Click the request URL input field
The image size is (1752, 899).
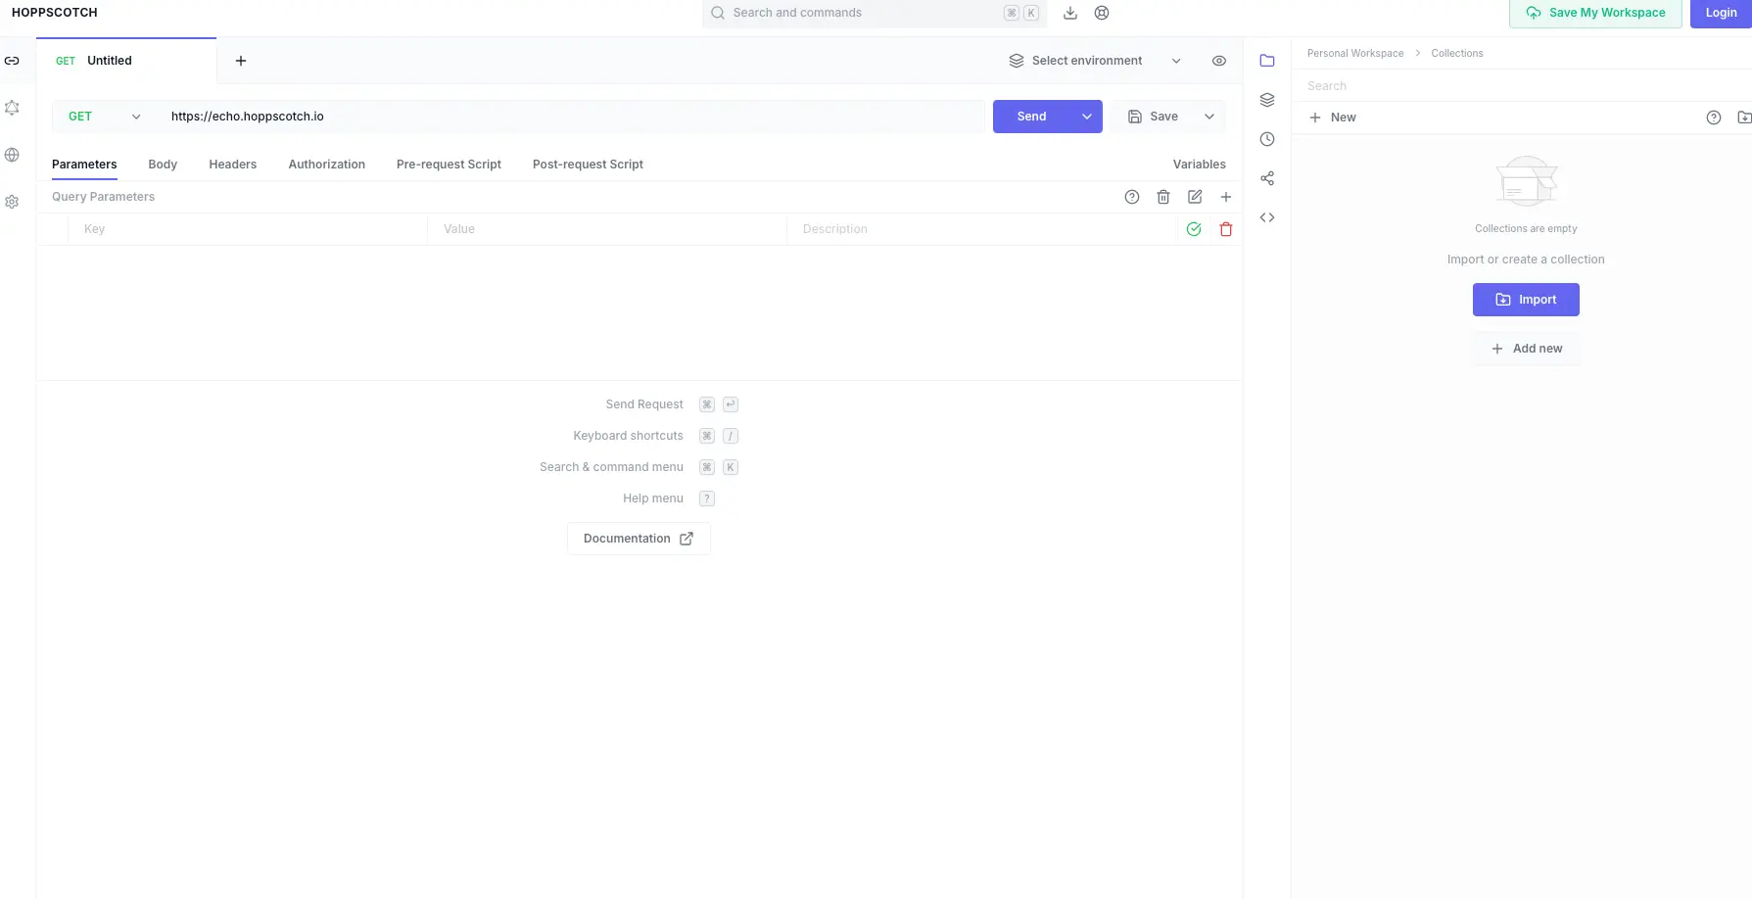573,117
